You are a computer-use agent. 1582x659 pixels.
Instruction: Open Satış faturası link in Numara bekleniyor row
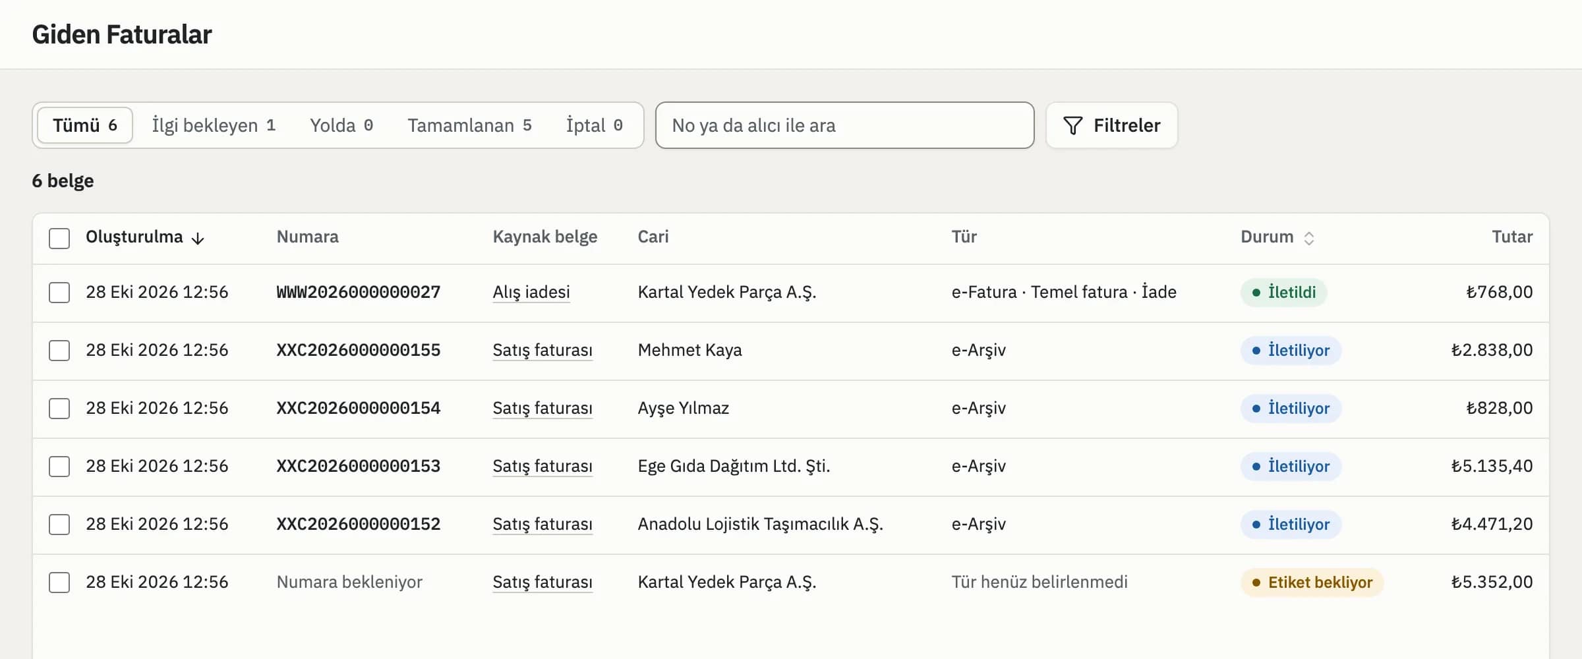pyautogui.click(x=542, y=582)
